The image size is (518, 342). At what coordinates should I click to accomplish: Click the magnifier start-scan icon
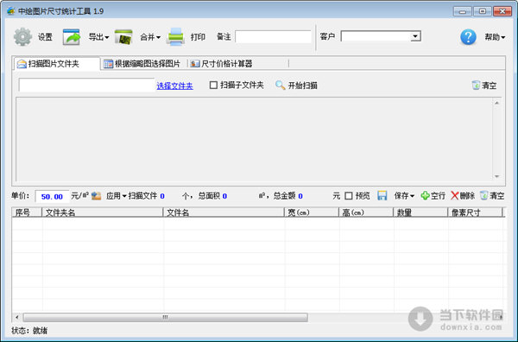click(x=280, y=85)
